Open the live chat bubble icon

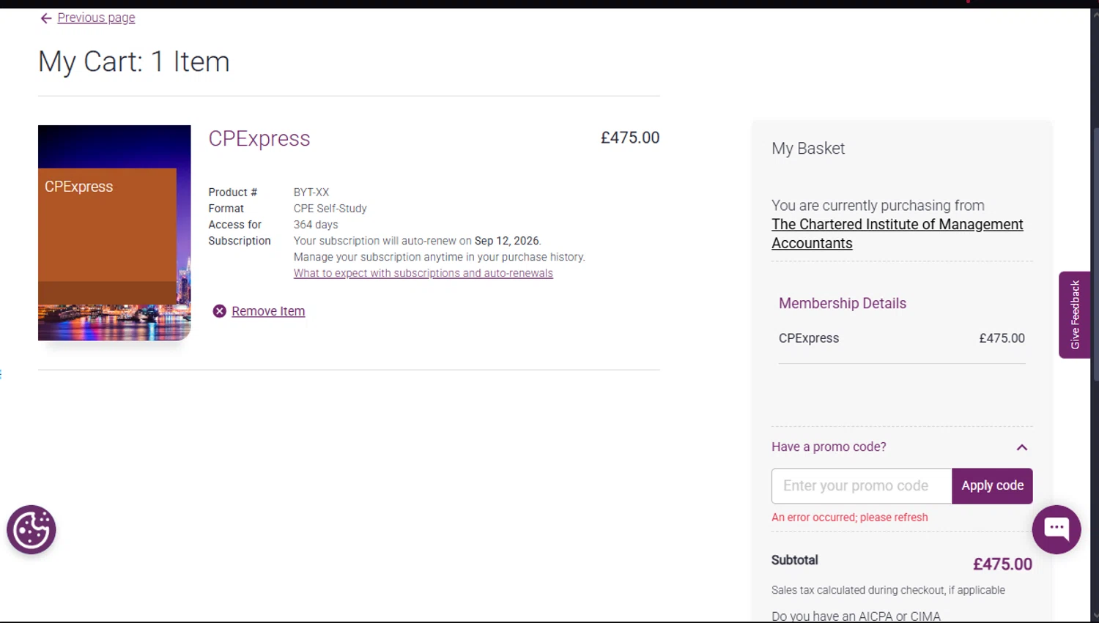click(x=1056, y=529)
